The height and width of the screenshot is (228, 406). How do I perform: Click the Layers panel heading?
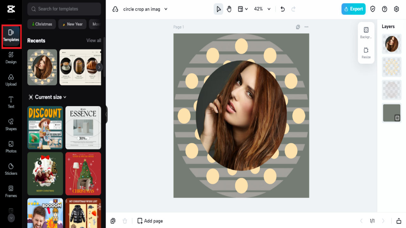click(x=388, y=27)
